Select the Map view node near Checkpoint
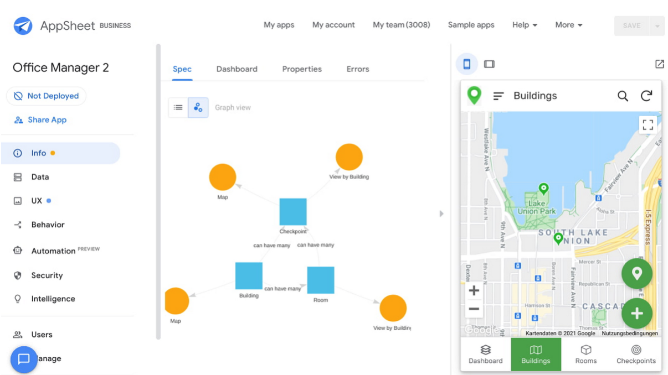This screenshot has width=668, height=375. [223, 178]
